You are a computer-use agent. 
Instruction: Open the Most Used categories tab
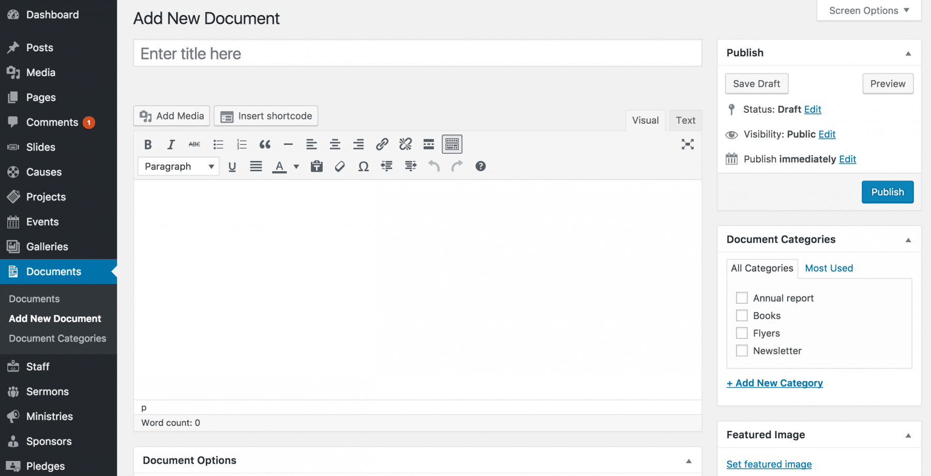(829, 268)
